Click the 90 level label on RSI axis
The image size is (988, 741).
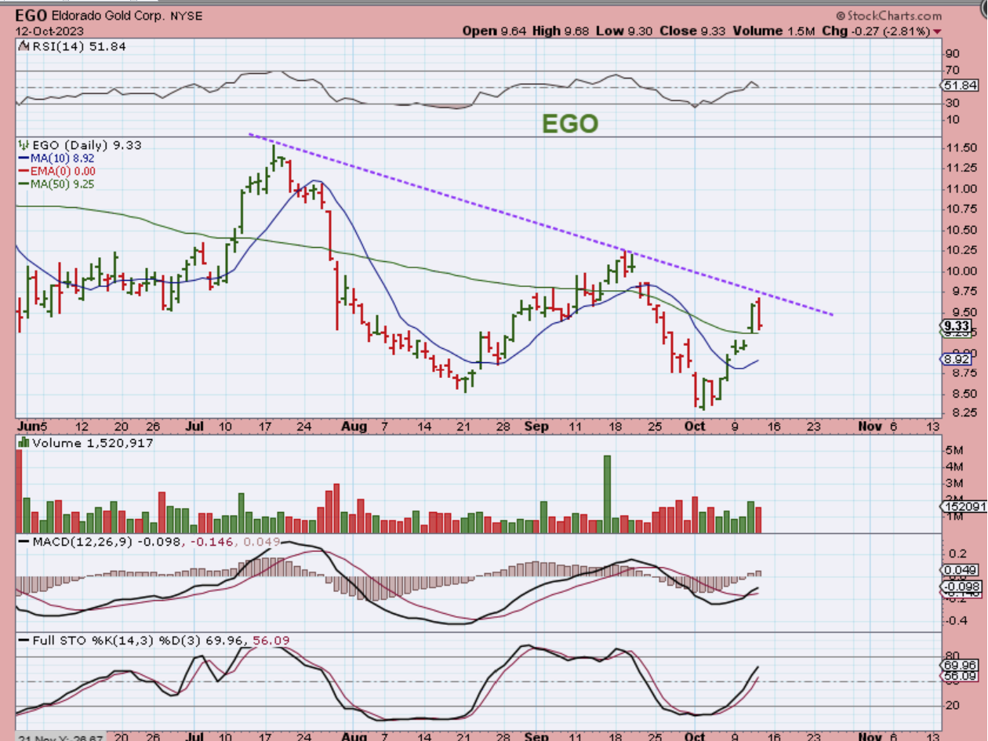953,54
